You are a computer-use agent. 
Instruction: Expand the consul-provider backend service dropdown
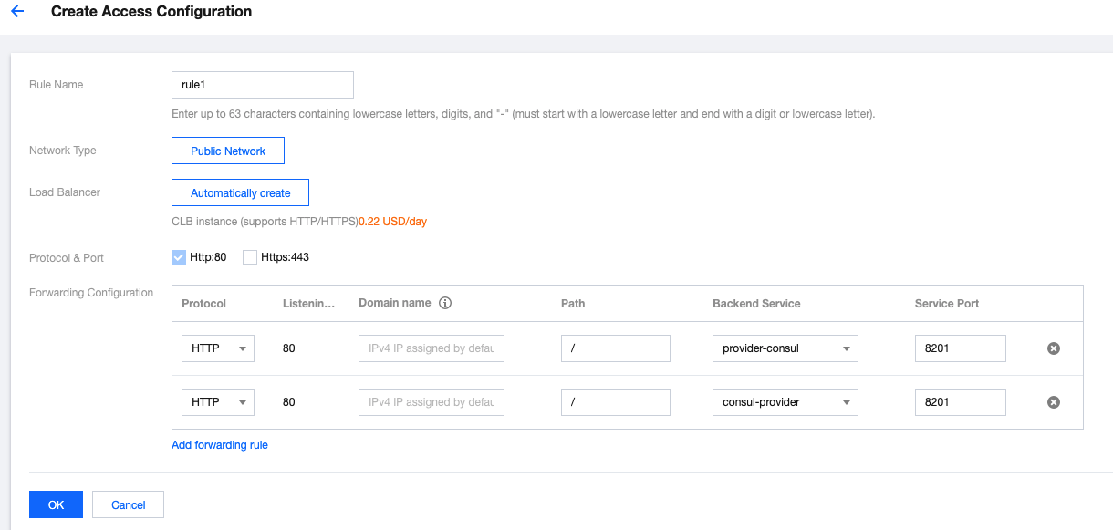click(x=785, y=402)
